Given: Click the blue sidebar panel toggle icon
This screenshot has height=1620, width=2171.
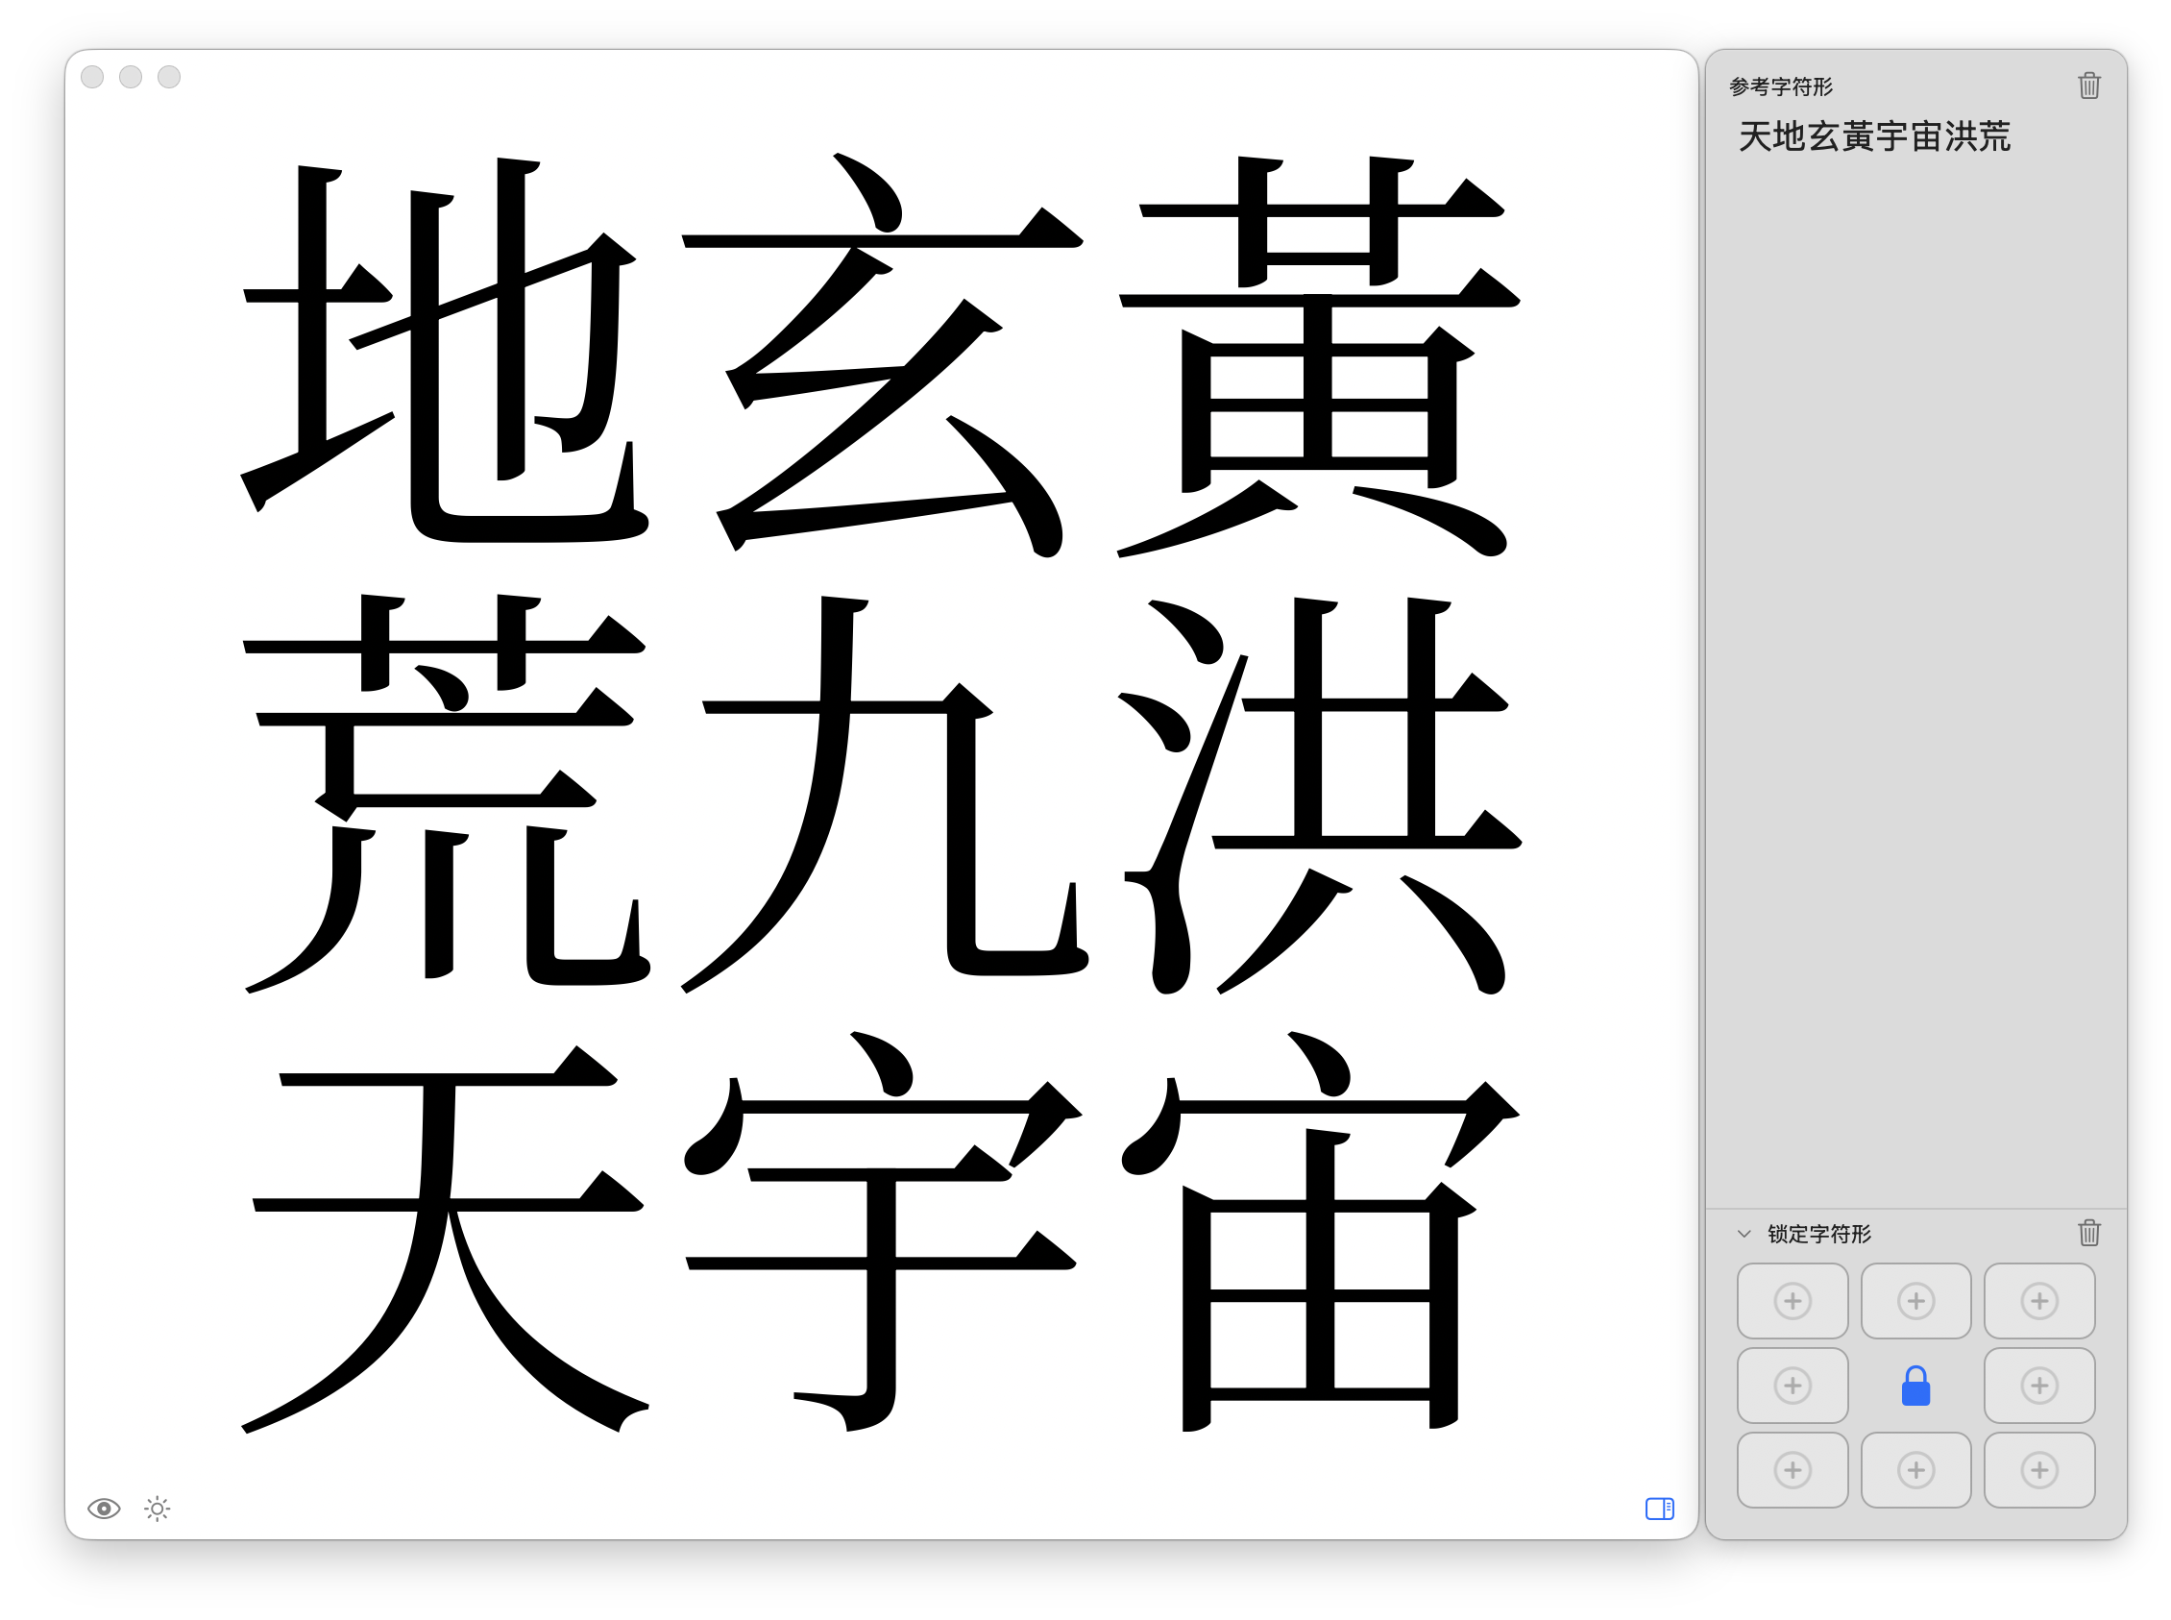Looking at the screenshot, I should 1658,1510.
